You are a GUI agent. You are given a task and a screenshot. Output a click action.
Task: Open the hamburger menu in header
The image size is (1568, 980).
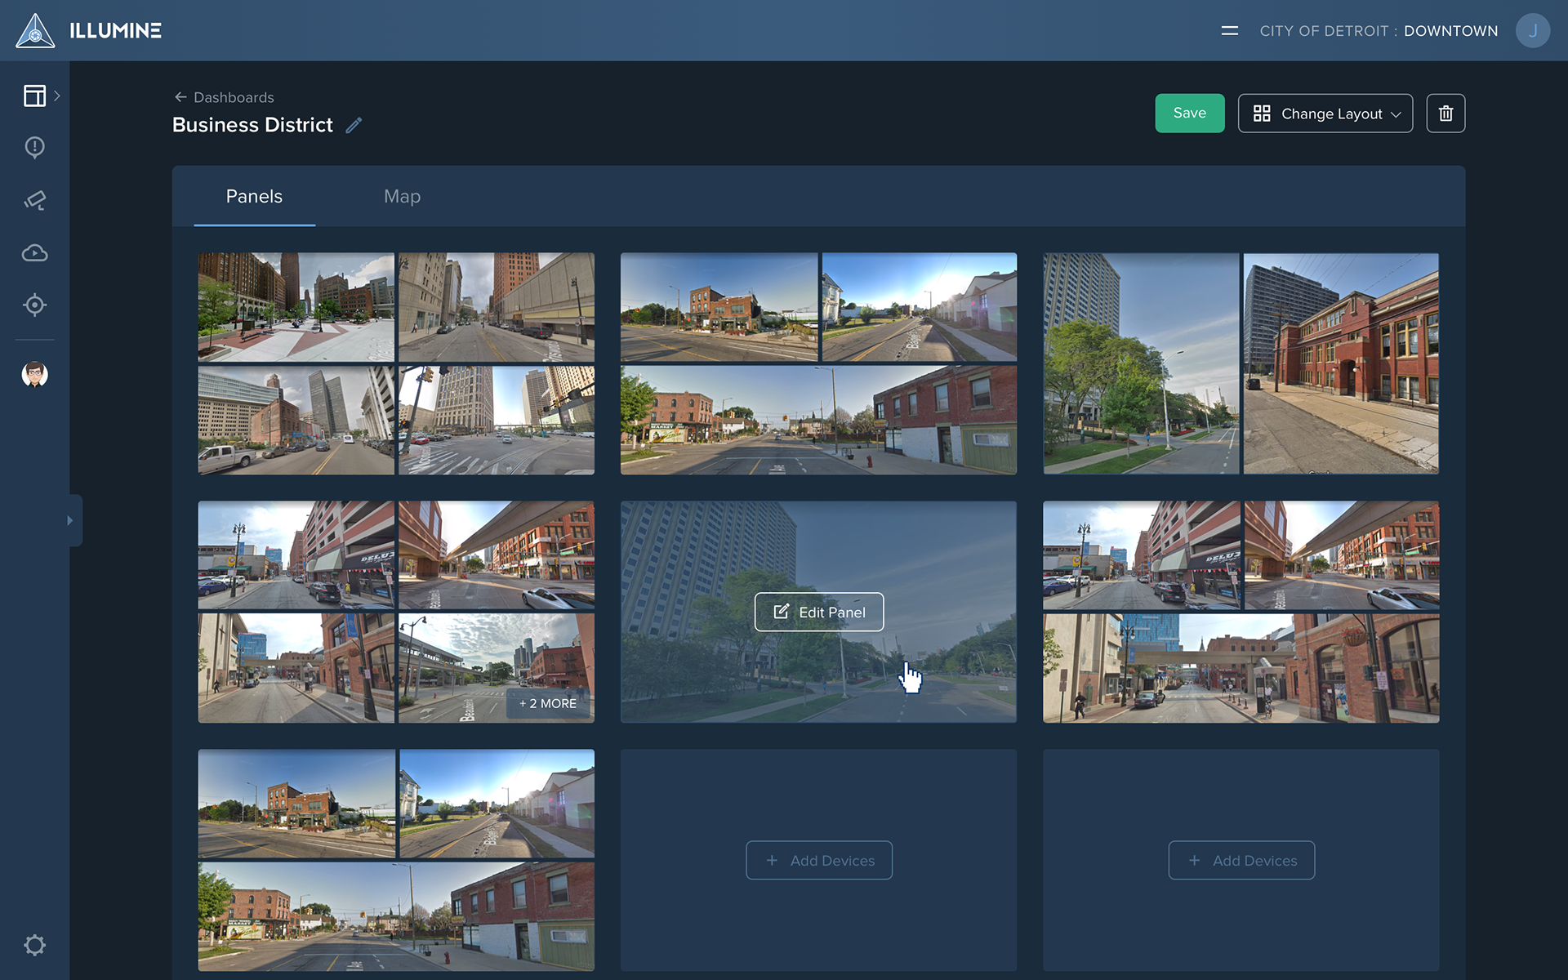[x=1229, y=31]
